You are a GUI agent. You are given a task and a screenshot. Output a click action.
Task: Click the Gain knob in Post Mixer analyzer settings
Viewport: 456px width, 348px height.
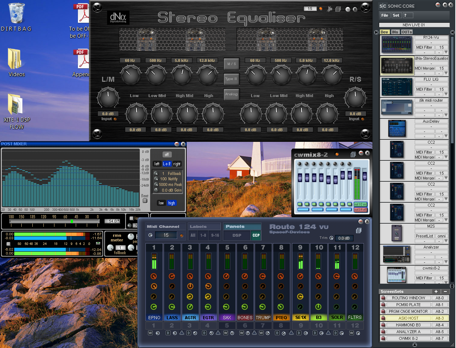point(156,190)
